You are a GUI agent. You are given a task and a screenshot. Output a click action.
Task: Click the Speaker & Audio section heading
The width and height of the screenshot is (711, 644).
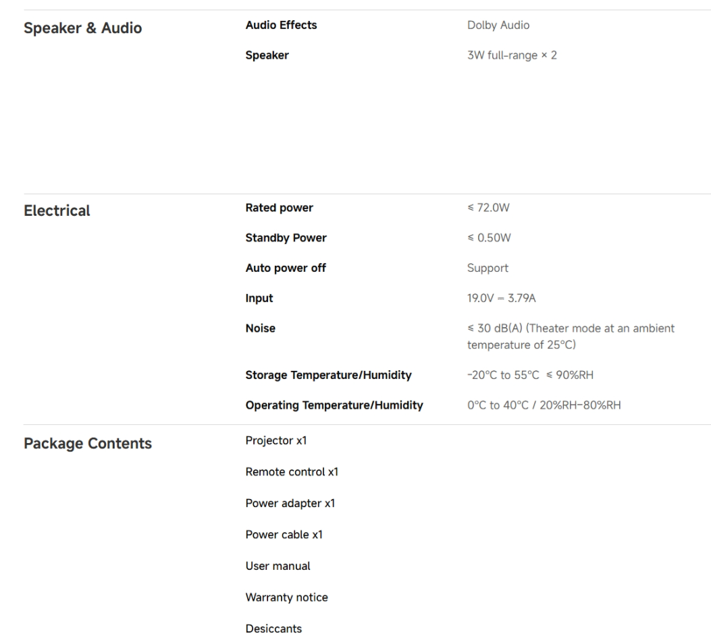(83, 28)
